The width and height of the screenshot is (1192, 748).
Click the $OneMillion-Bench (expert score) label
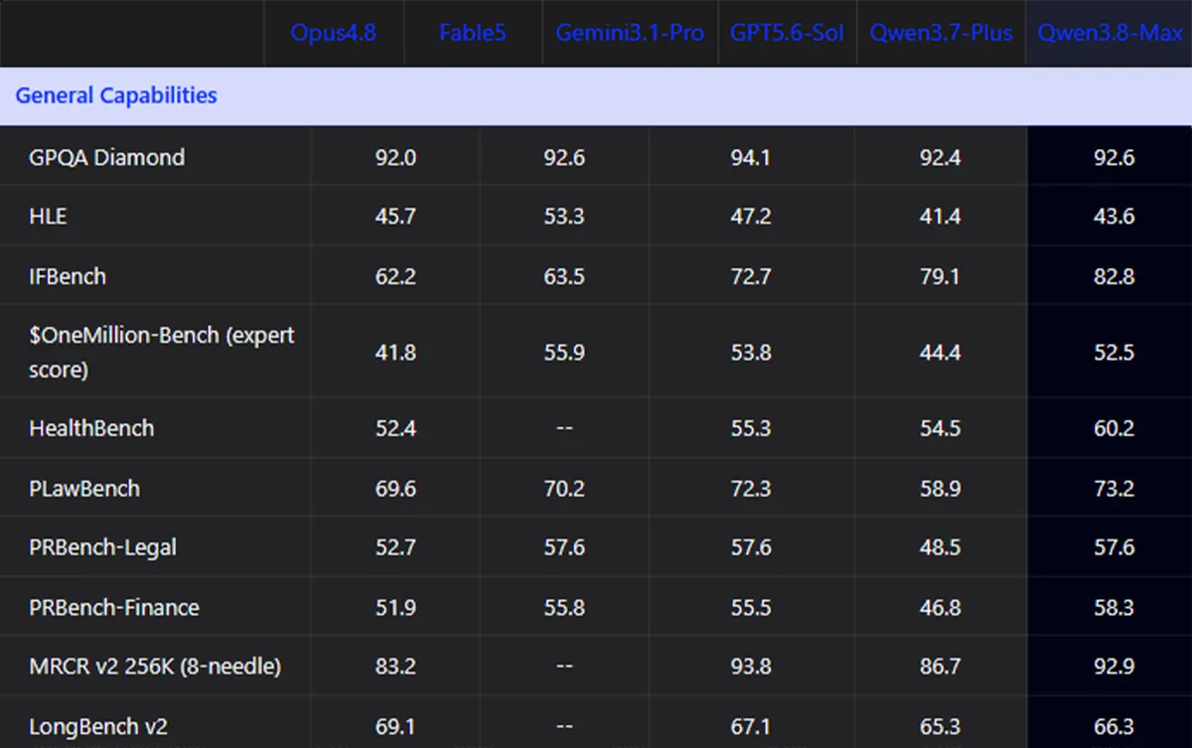[x=162, y=353]
